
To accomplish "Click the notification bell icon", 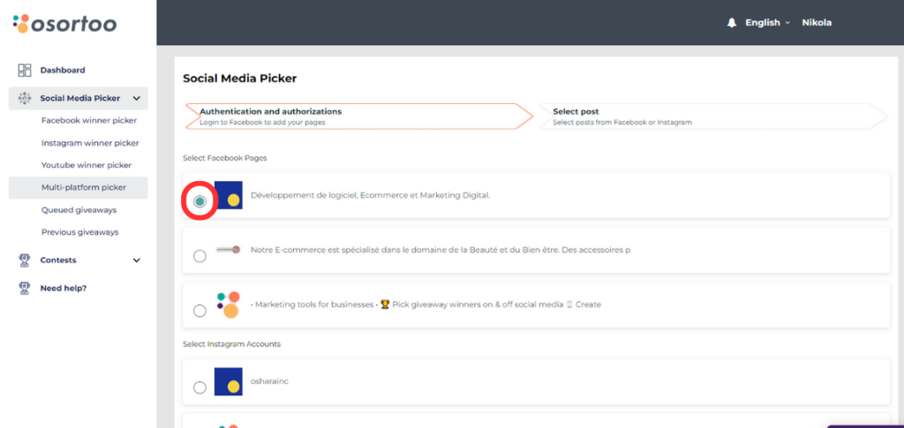I will [732, 23].
